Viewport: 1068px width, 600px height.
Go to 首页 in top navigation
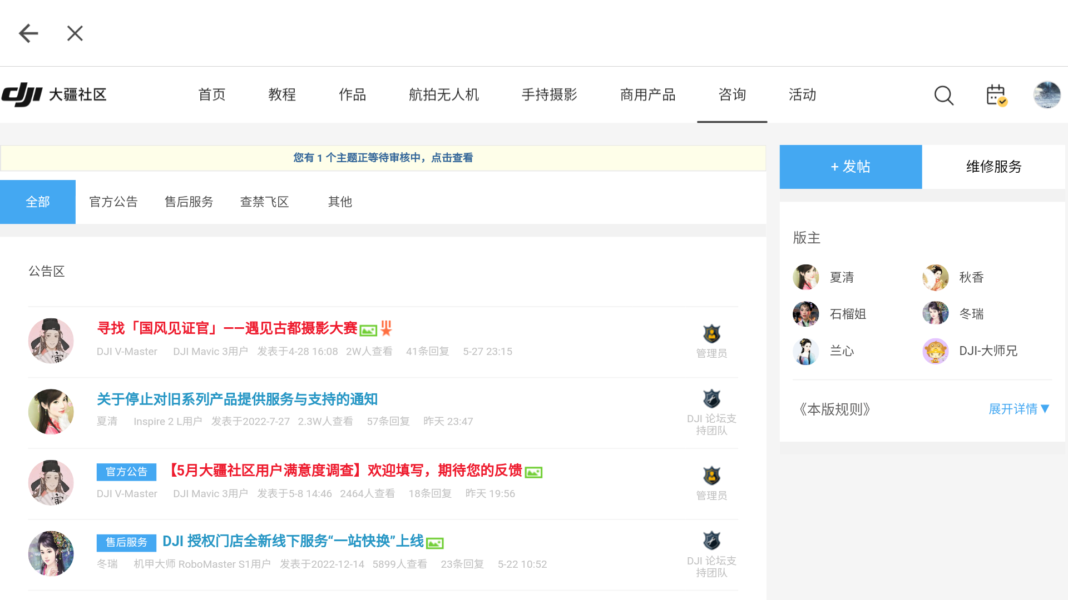click(x=212, y=94)
